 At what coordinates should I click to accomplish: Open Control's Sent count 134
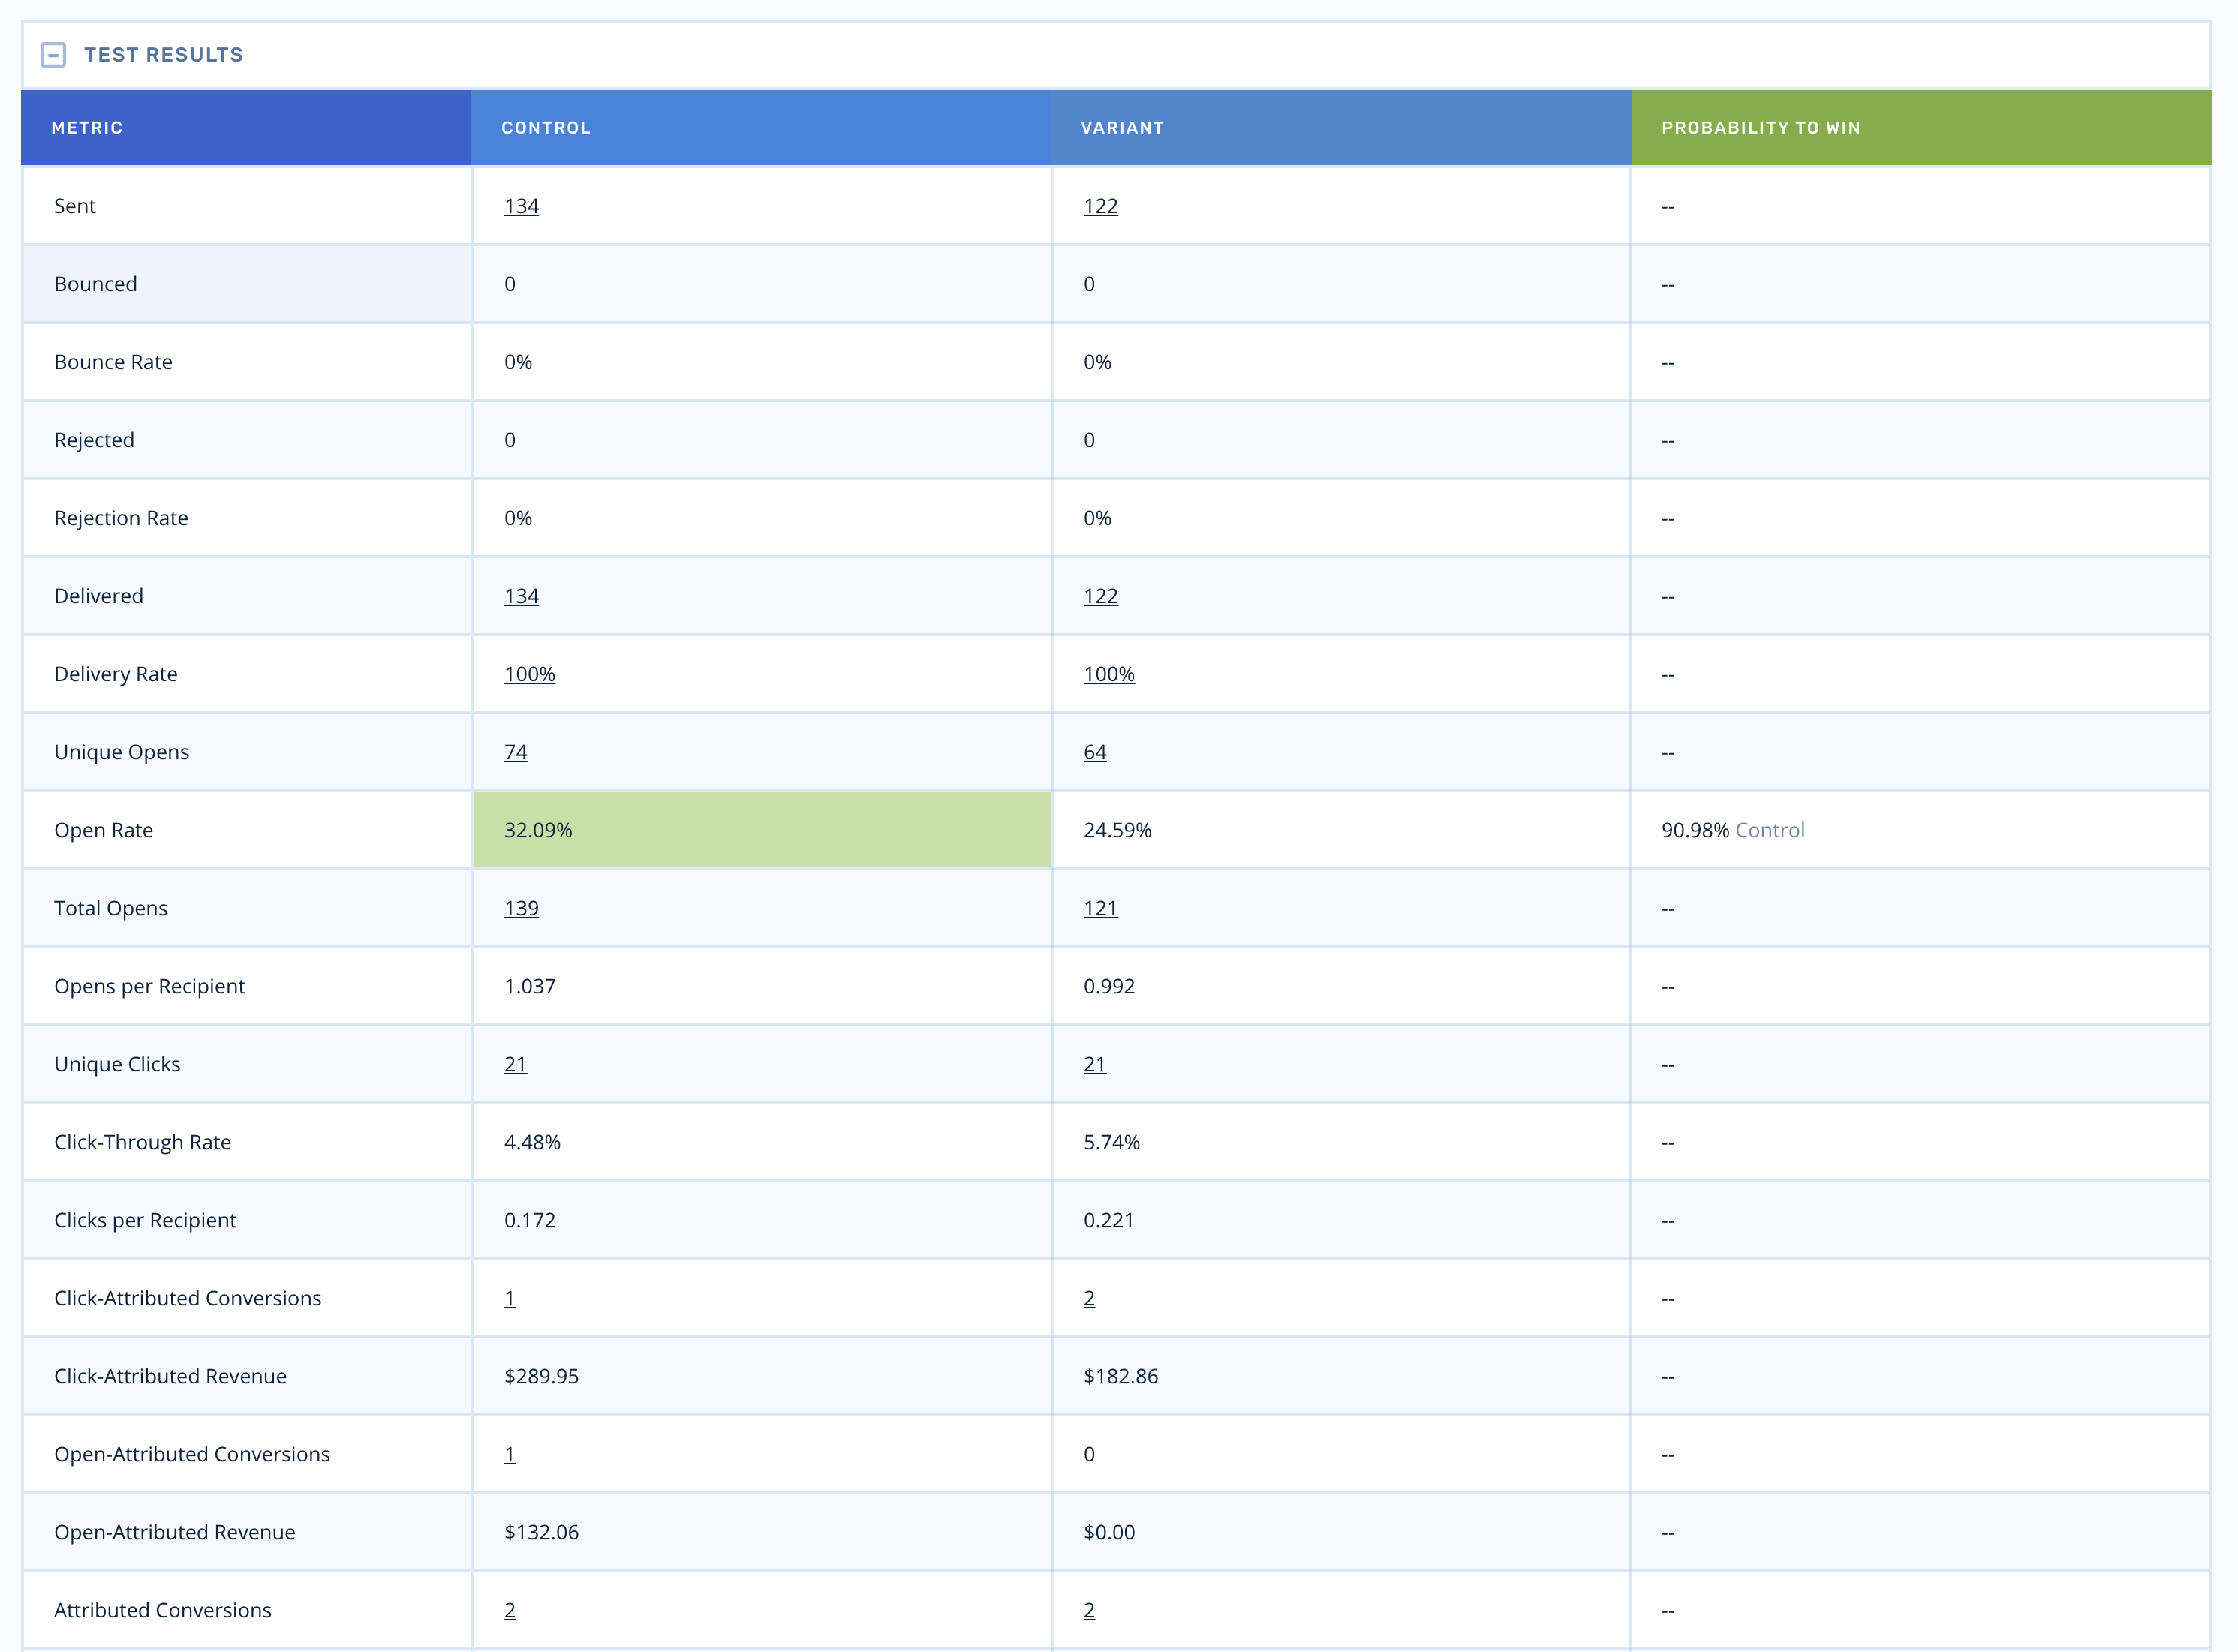point(522,206)
